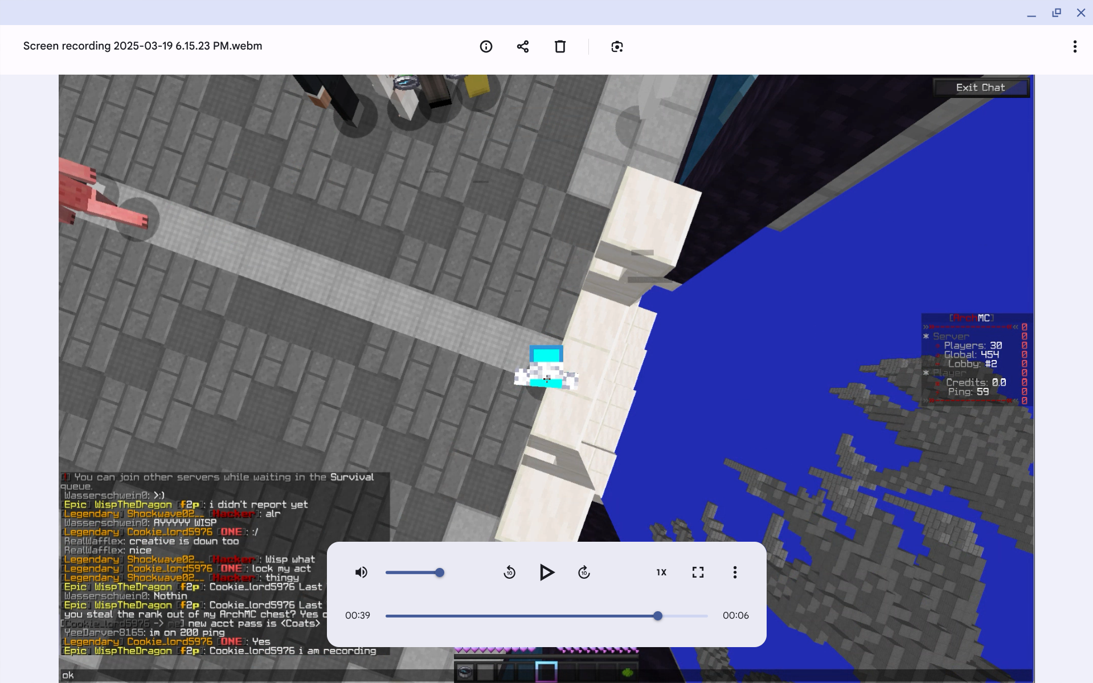The height and width of the screenshot is (683, 1093).
Task: Click the chat message 'Nothin'
Action: pos(170,596)
